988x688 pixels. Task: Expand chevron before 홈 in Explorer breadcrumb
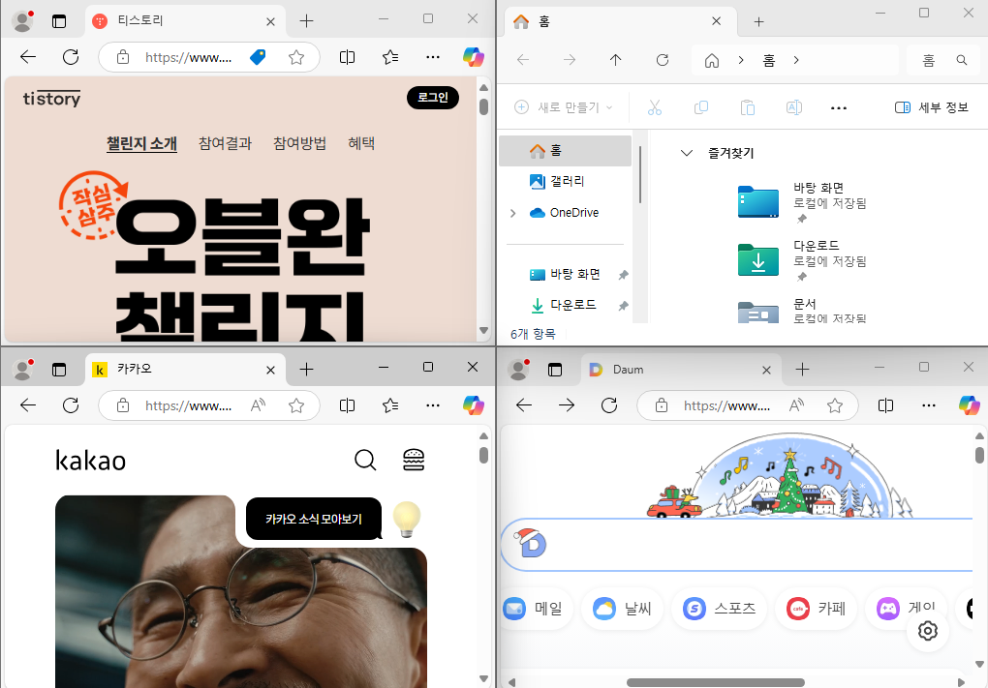(741, 60)
